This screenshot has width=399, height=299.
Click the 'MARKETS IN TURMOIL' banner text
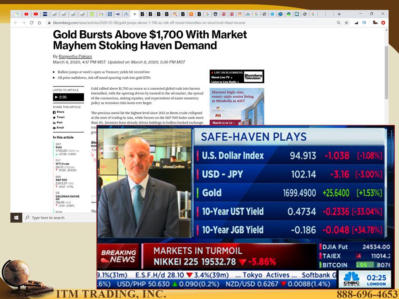click(x=198, y=251)
